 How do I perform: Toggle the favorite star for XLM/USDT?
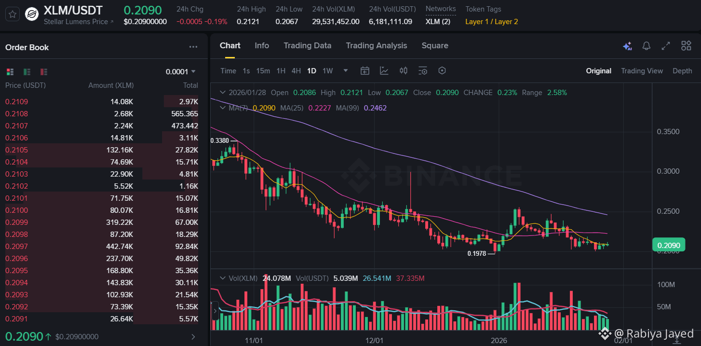point(12,14)
